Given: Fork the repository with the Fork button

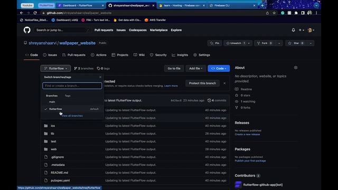Looking at the screenshot, I should (x=265, y=43).
